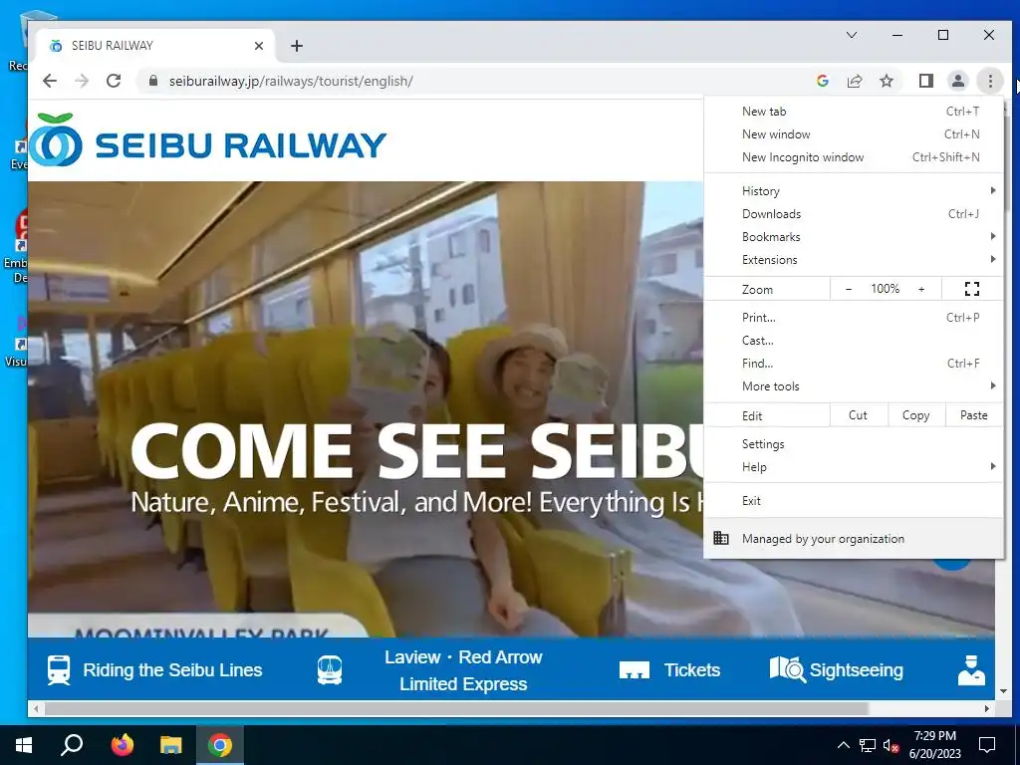This screenshot has height=765, width=1020.
Task: Open Windows search from taskbar
Action: 72,745
